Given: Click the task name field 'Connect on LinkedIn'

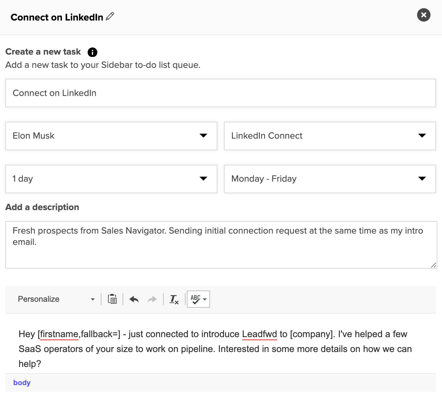Looking at the screenshot, I should (x=221, y=93).
